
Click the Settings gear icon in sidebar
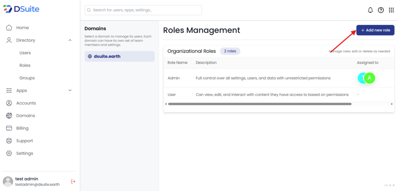(9, 153)
